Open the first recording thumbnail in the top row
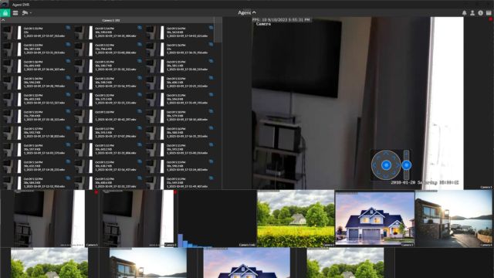494x278 pixels. (x=12, y=32)
